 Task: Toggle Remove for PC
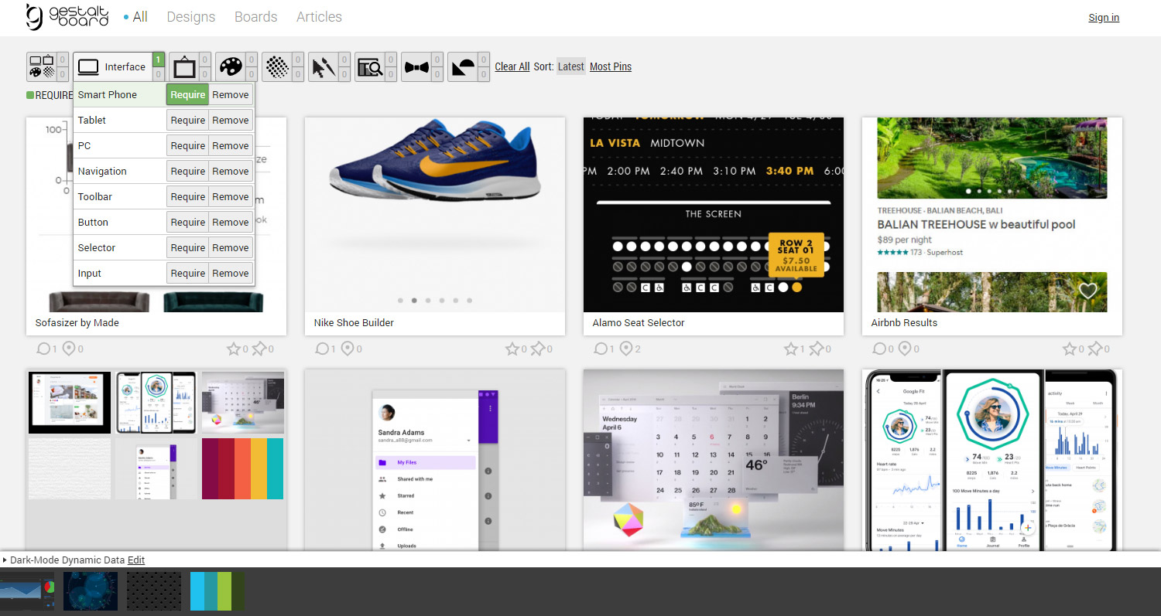pos(231,146)
